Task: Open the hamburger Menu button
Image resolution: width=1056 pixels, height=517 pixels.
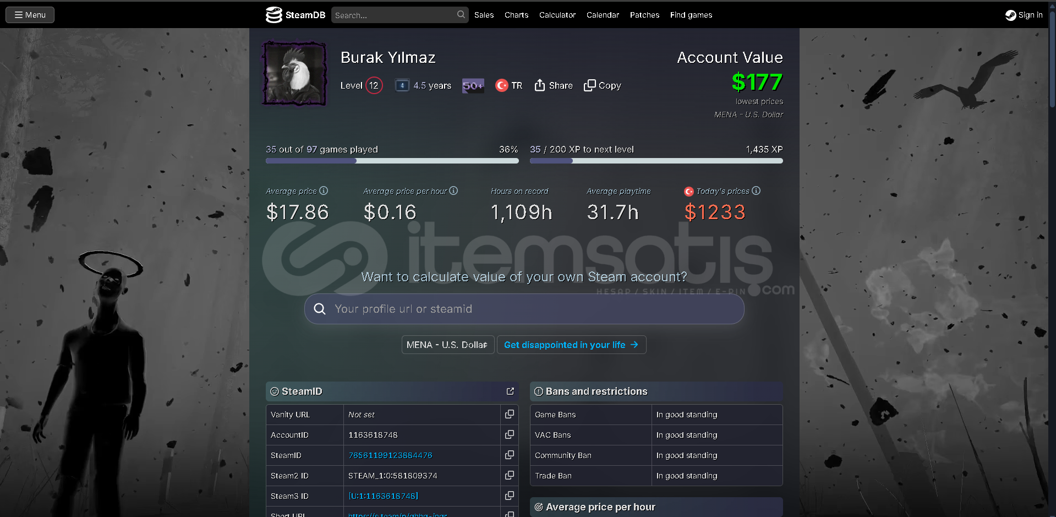Action: [30, 15]
